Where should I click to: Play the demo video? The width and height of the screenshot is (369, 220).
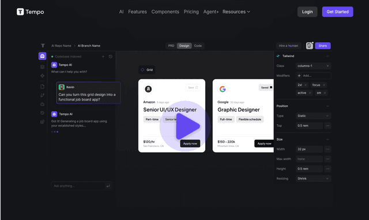click(185, 126)
